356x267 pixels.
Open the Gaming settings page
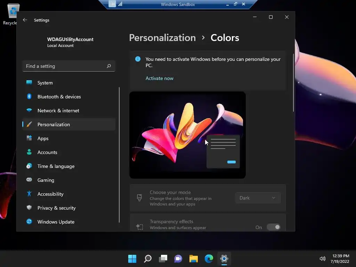[69, 180]
